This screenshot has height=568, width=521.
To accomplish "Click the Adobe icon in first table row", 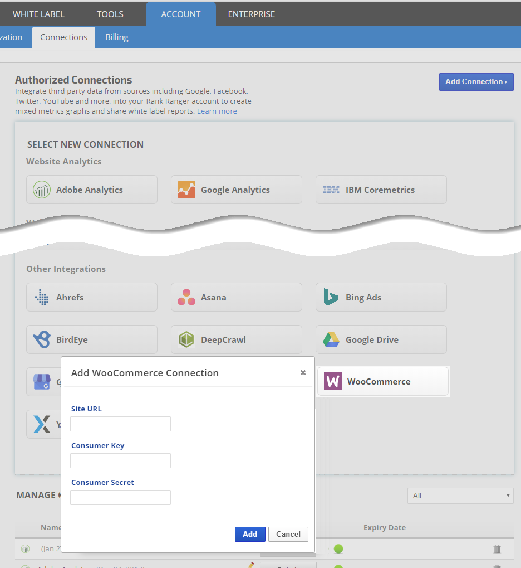I will point(26,549).
